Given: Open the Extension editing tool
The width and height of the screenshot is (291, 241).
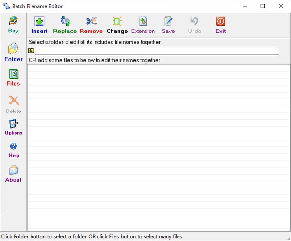Looking at the screenshot, I should 143,22.
